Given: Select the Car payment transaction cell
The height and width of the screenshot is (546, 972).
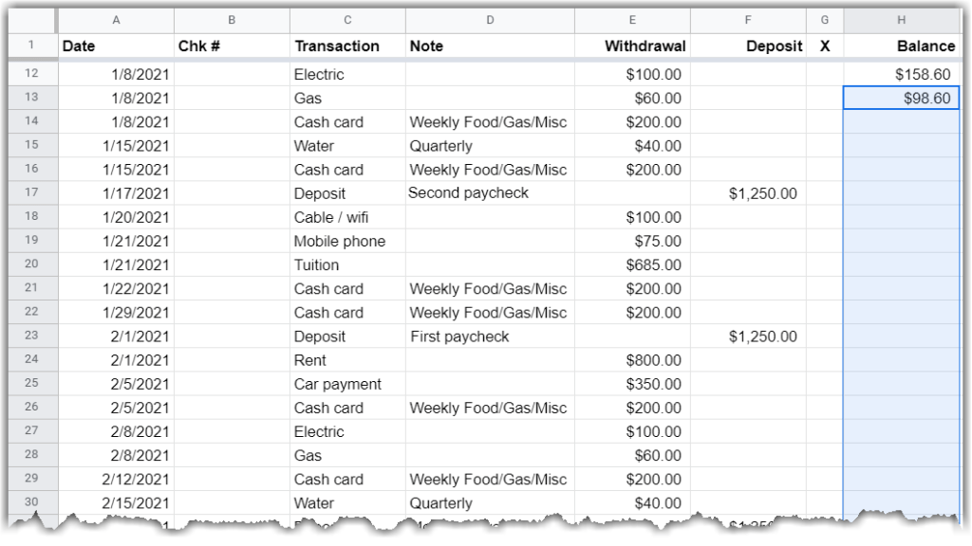Looking at the screenshot, I should point(346,384).
